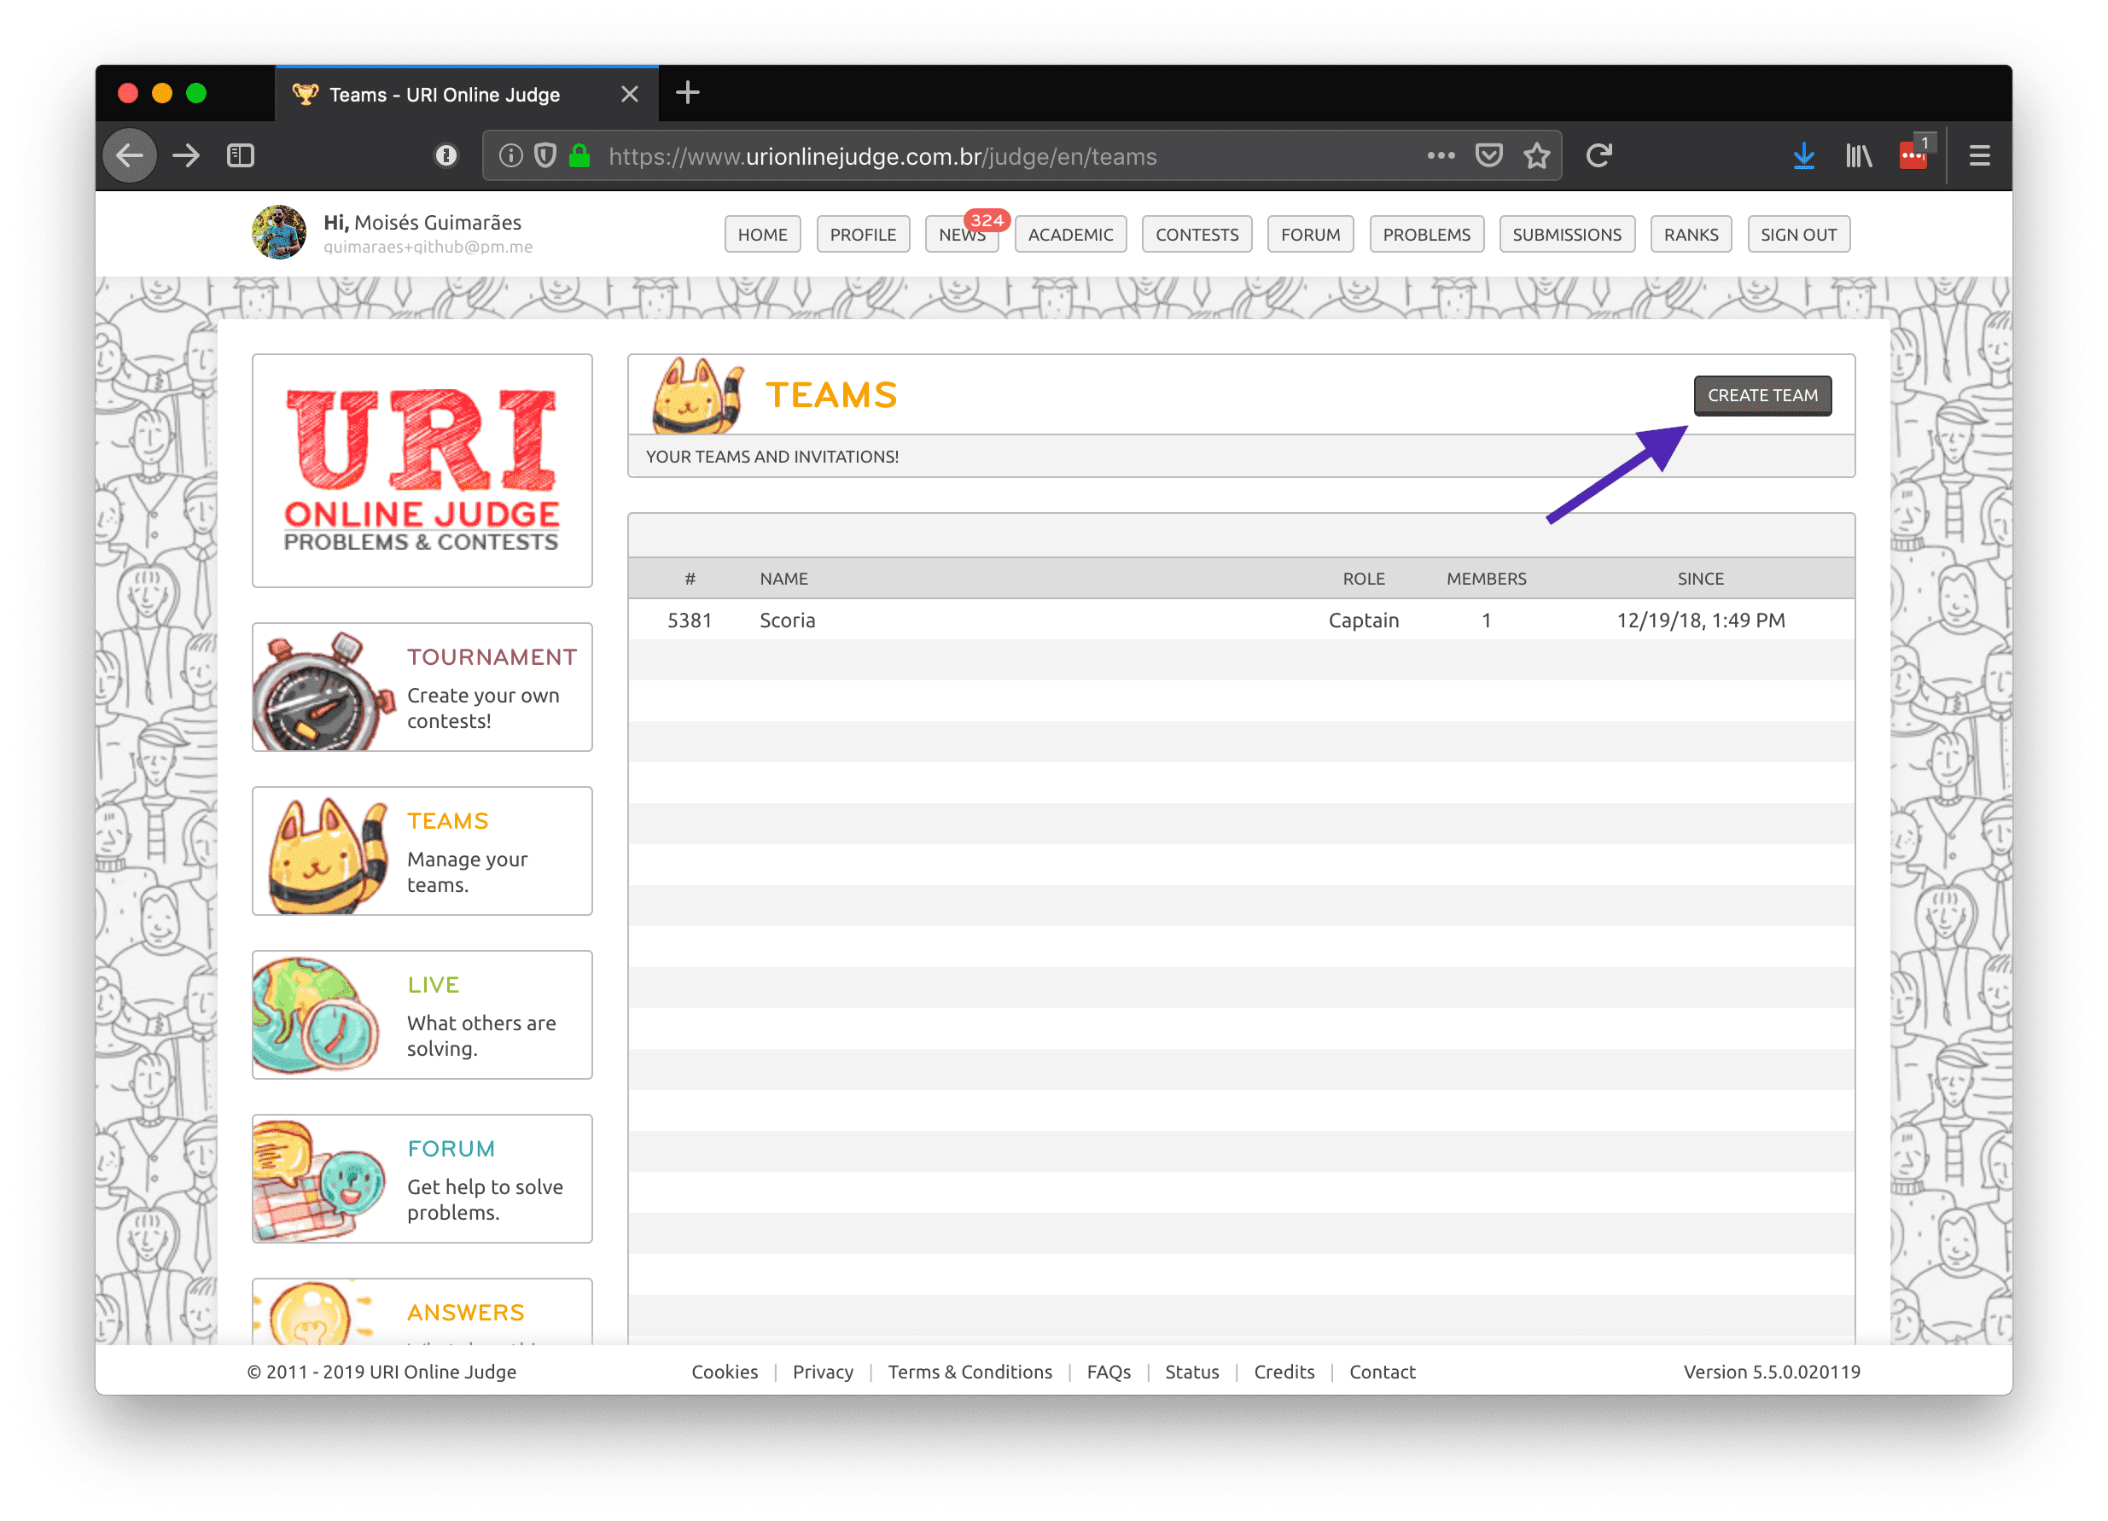Screen dimensions: 2108x1521
Task: Go back using the browser back arrow
Action: click(x=129, y=155)
